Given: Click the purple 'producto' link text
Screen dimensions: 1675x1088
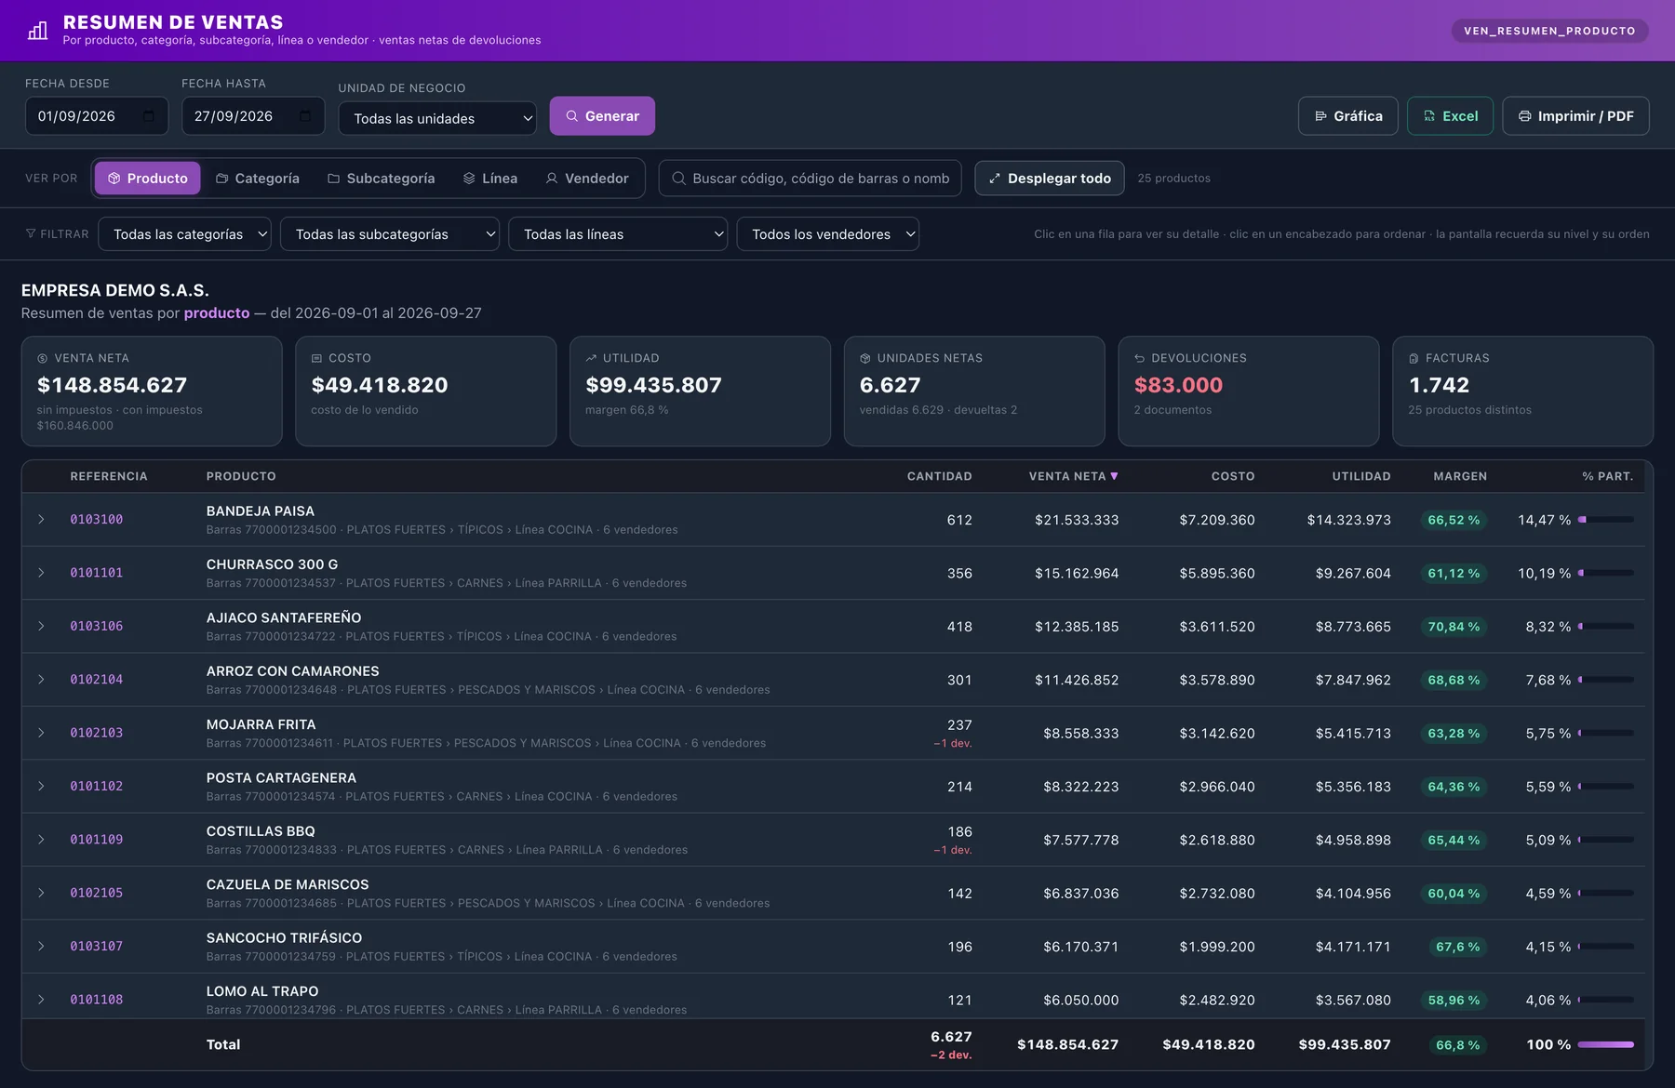Looking at the screenshot, I should [217, 313].
